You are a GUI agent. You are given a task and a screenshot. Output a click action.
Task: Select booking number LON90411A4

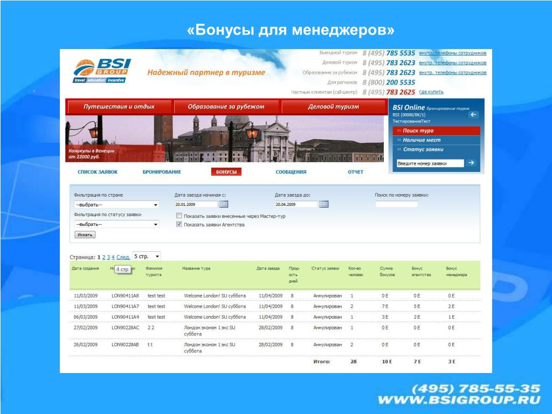(x=125, y=317)
